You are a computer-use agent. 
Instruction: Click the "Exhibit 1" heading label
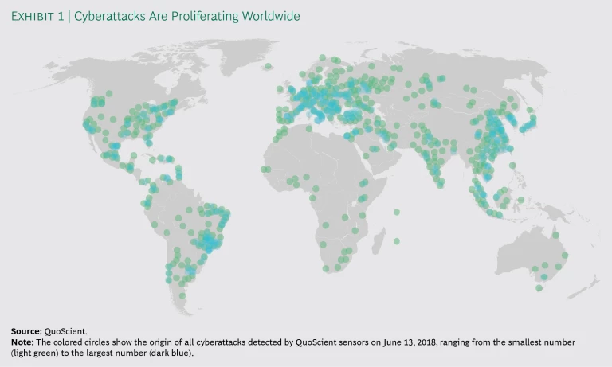point(37,16)
